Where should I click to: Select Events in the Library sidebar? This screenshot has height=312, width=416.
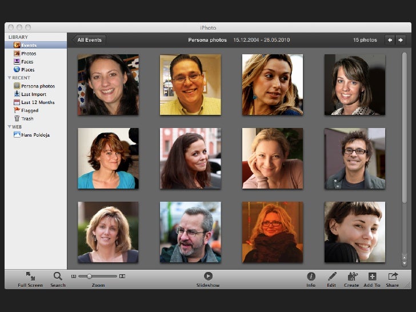coord(35,45)
